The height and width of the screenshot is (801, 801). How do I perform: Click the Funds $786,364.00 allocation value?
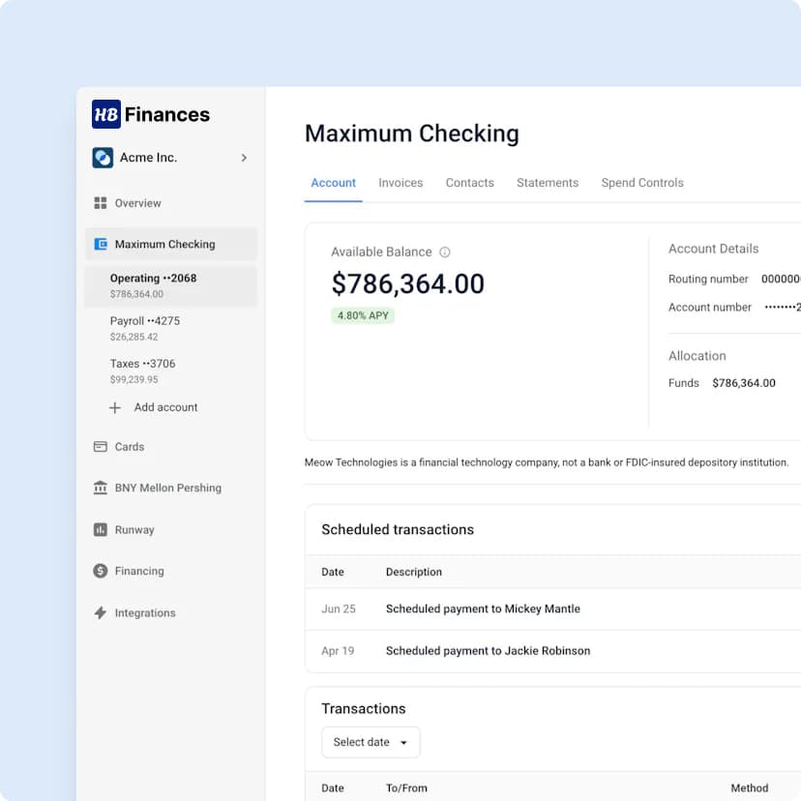[x=744, y=383]
